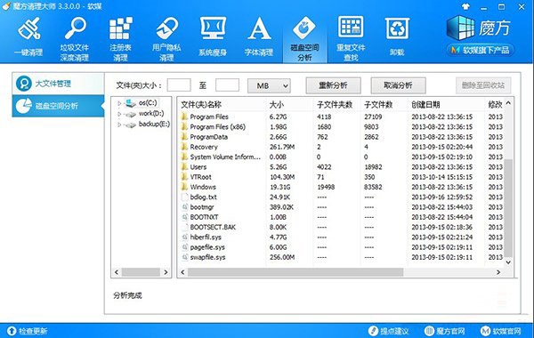This screenshot has width=534, height=338.
Task: Select the BOOTNXT file row
Action: [341, 217]
